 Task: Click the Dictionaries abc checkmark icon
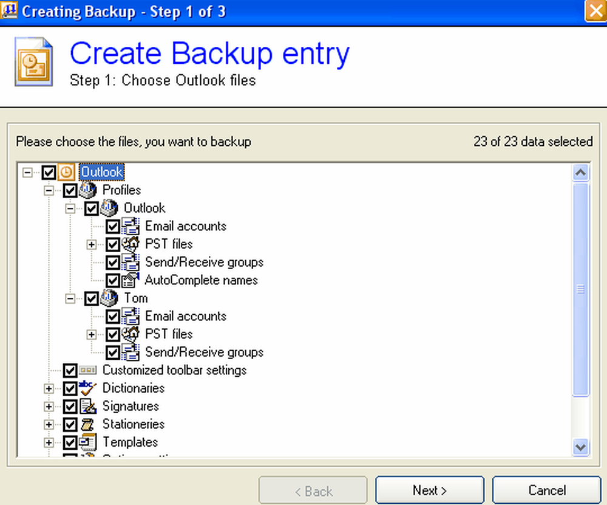click(88, 388)
